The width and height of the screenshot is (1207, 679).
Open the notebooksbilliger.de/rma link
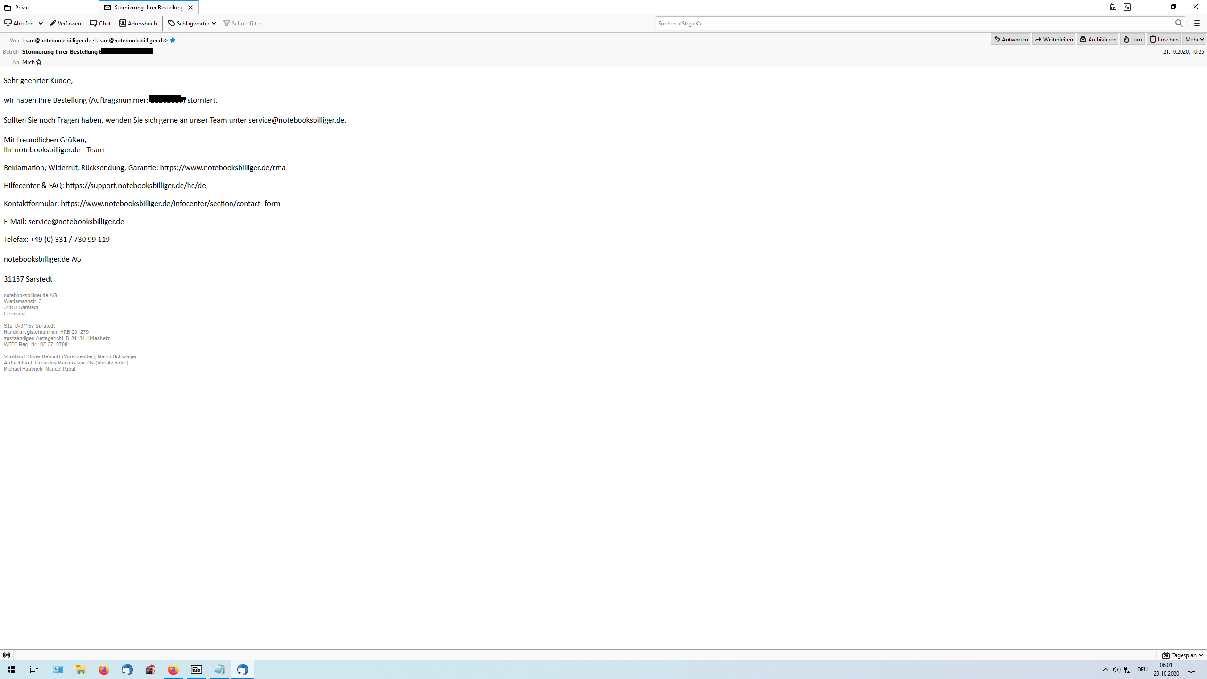(x=223, y=167)
